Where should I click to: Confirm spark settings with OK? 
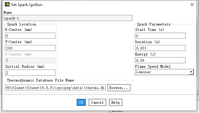click(81, 102)
